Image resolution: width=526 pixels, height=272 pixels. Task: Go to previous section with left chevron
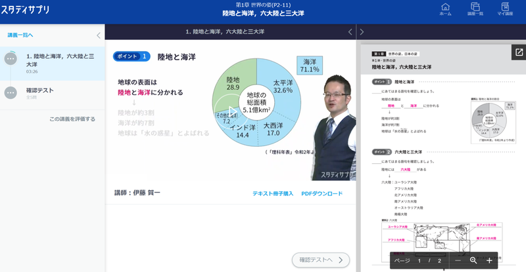point(350,31)
